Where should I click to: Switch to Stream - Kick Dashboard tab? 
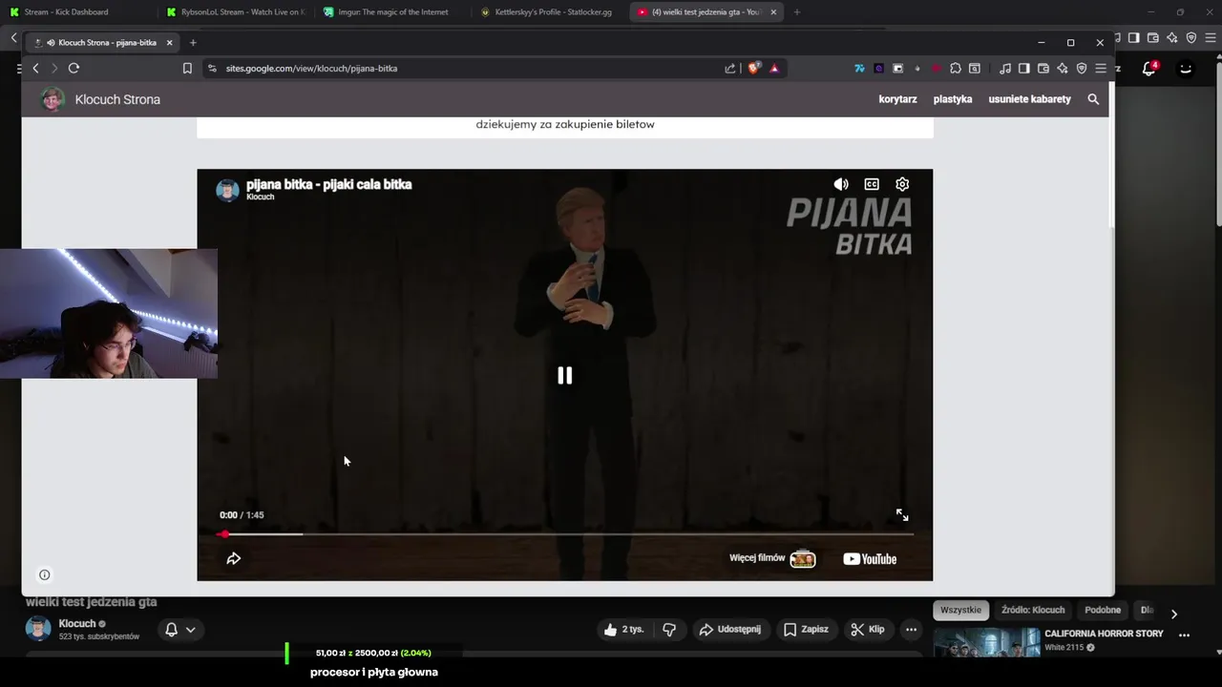coord(67,11)
